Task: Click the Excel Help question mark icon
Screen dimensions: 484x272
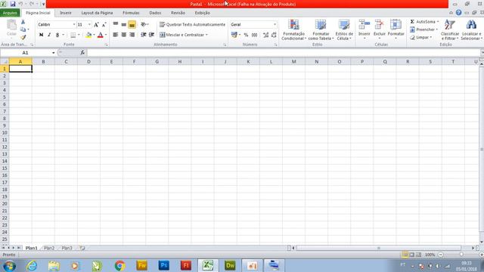Action: [459, 13]
